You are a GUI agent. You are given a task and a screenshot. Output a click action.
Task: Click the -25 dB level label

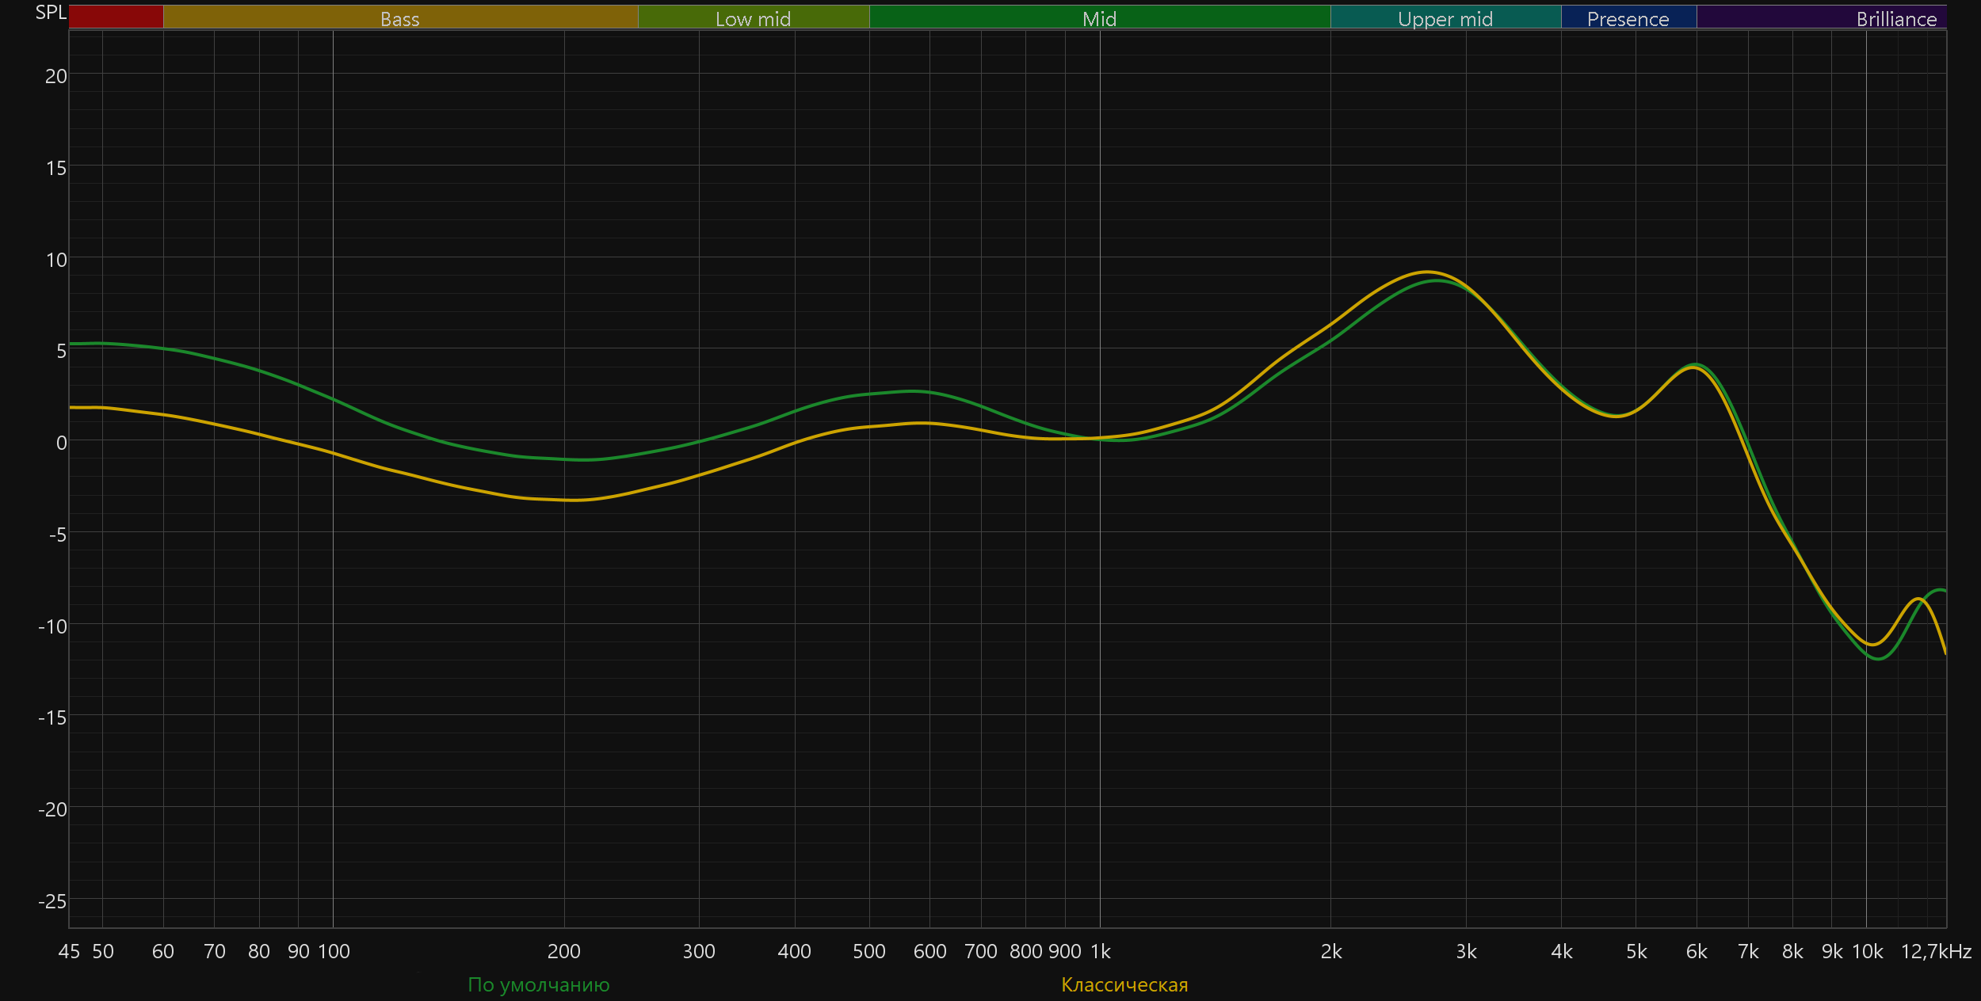tap(52, 901)
